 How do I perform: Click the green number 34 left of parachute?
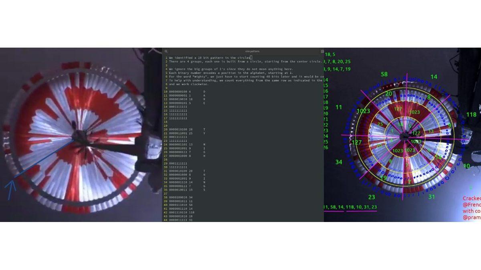(339, 162)
